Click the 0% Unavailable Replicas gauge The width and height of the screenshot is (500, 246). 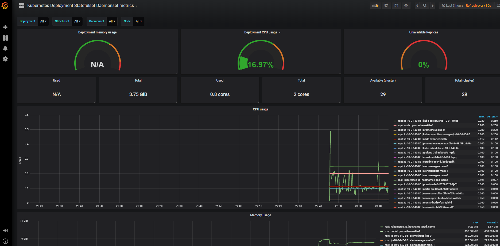(x=424, y=65)
